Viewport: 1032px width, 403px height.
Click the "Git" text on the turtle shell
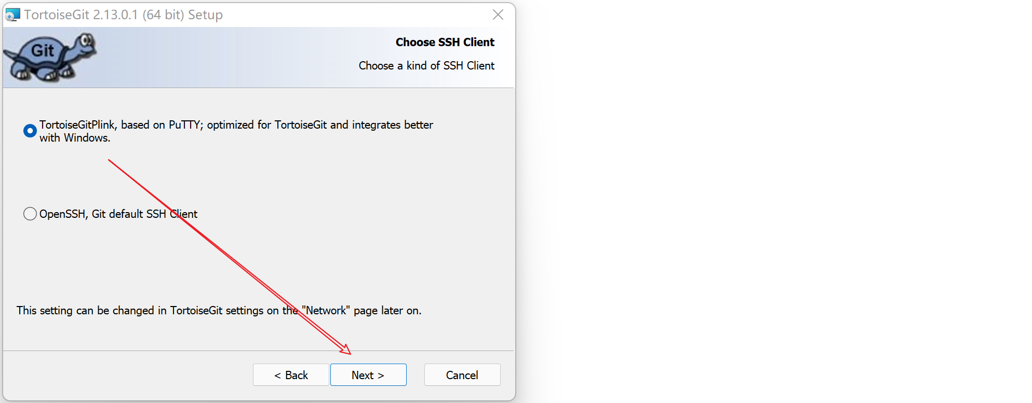(x=43, y=51)
